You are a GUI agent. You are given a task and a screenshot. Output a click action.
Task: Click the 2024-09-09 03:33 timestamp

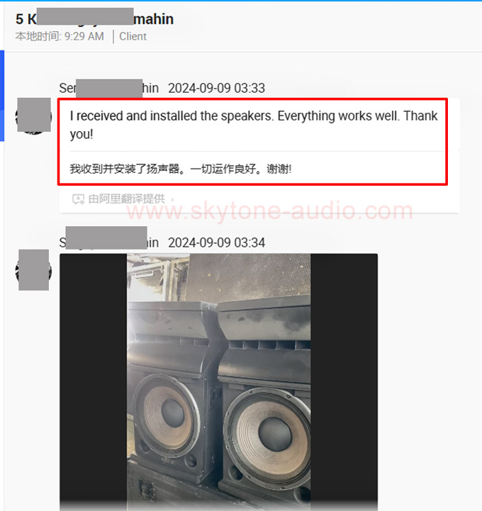point(216,89)
